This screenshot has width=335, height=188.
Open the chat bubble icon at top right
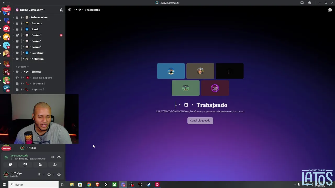click(x=330, y=10)
